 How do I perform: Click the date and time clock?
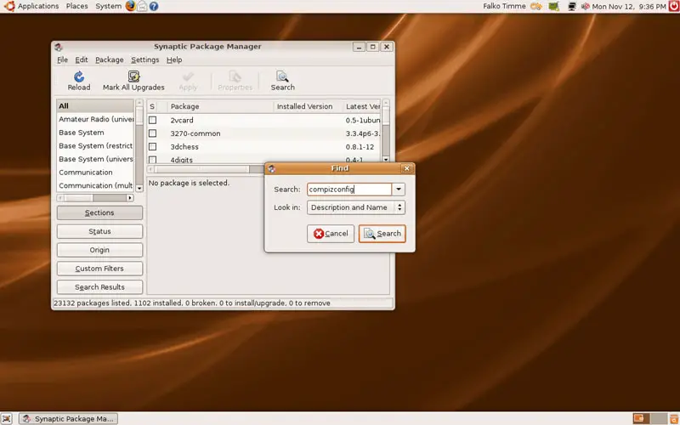tap(629, 7)
